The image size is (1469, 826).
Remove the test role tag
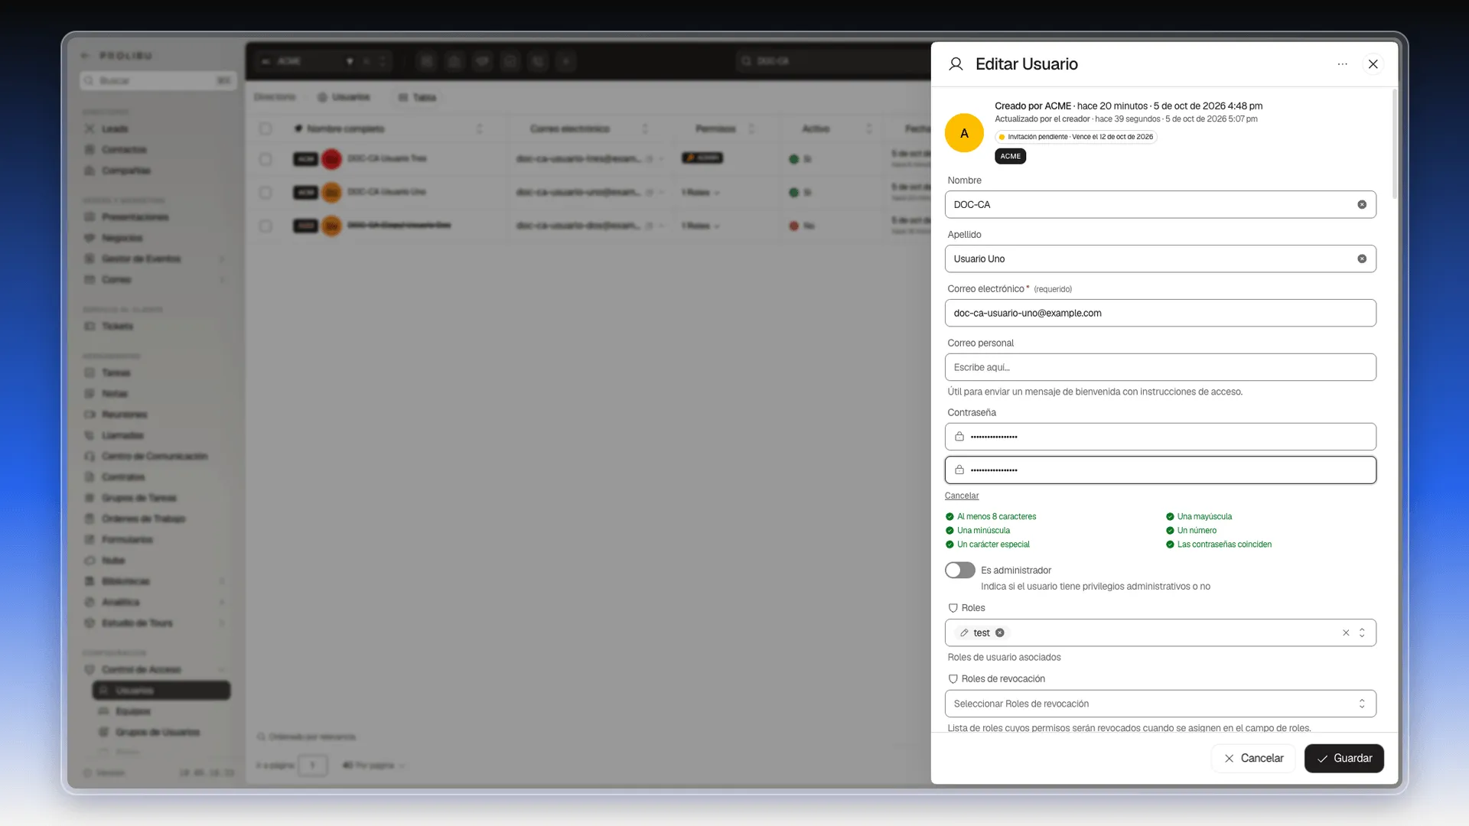[x=1000, y=633]
